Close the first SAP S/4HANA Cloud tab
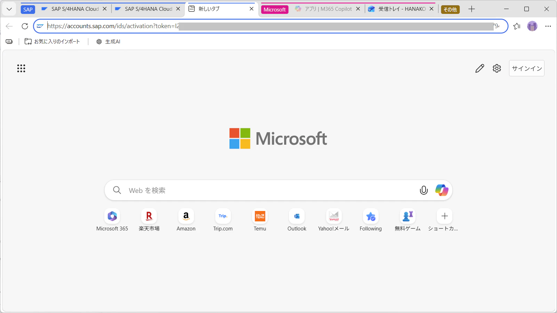 click(105, 9)
